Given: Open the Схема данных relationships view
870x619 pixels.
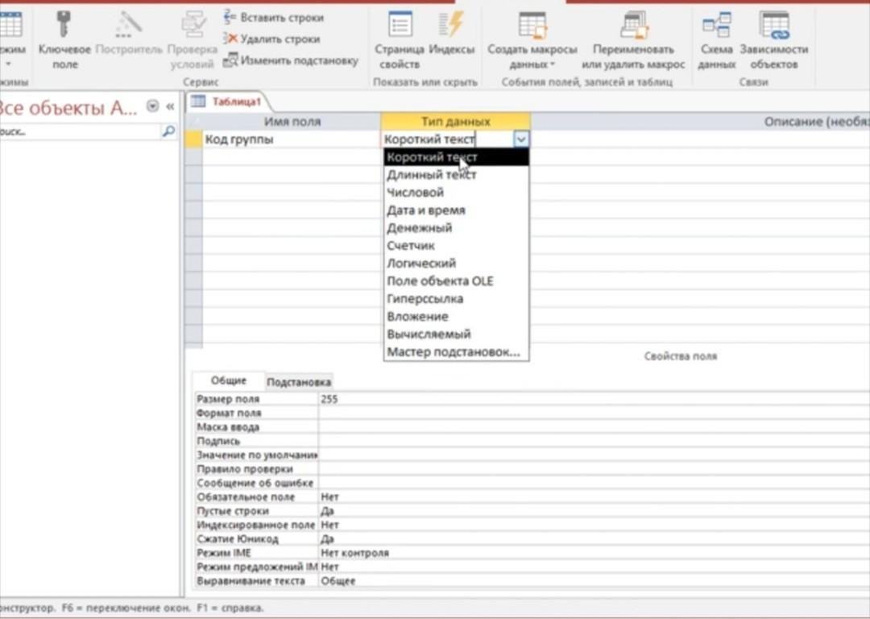Looking at the screenshot, I should click(716, 40).
